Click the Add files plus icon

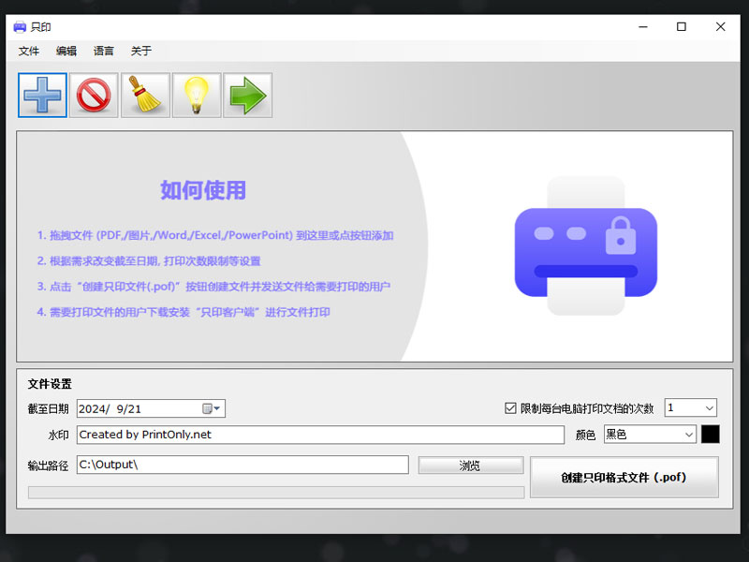tap(41, 95)
